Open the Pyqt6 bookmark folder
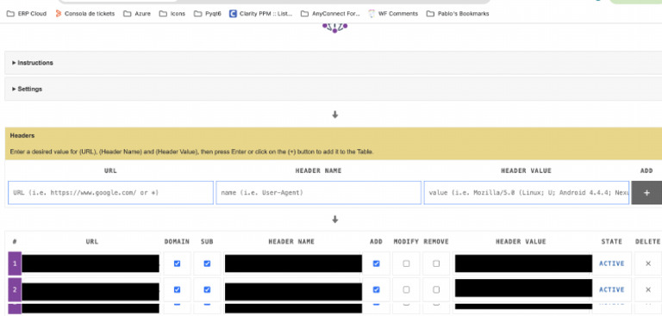The width and height of the screenshot is (662, 316). pyautogui.click(x=207, y=14)
